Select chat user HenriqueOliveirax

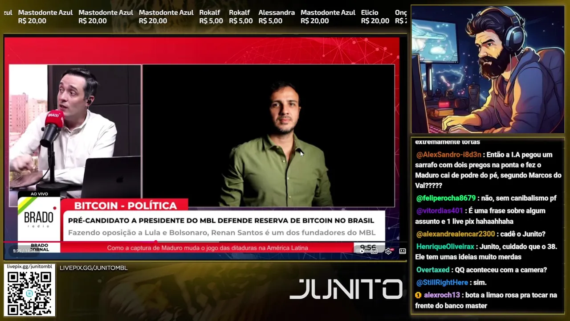445,247
